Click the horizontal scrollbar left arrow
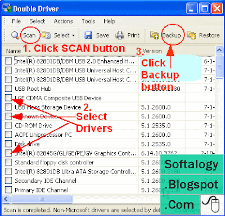 [6, 199]
